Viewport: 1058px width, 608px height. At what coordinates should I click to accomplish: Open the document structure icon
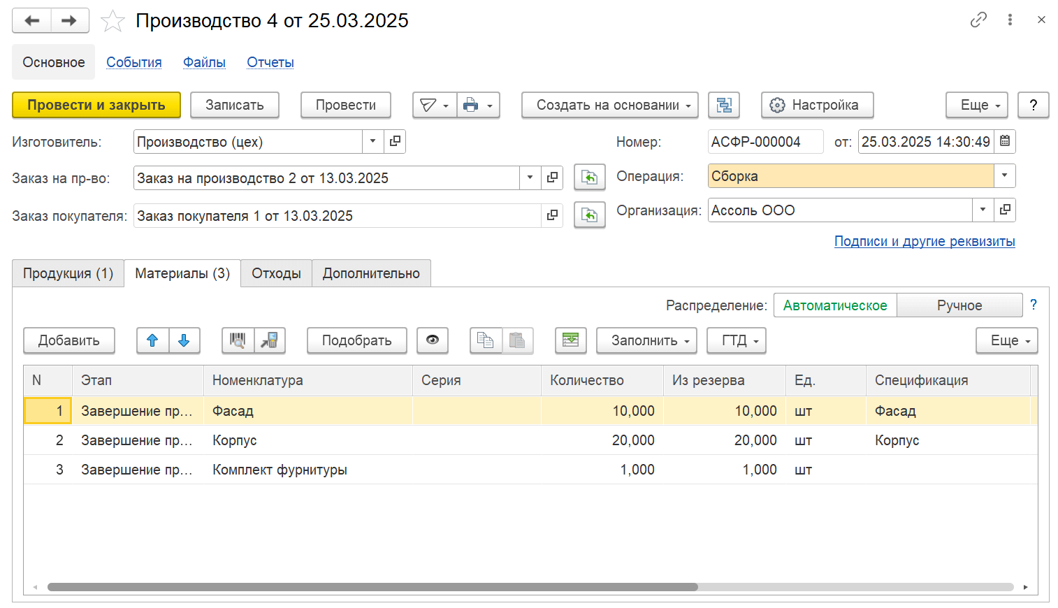tap(723, 106)
